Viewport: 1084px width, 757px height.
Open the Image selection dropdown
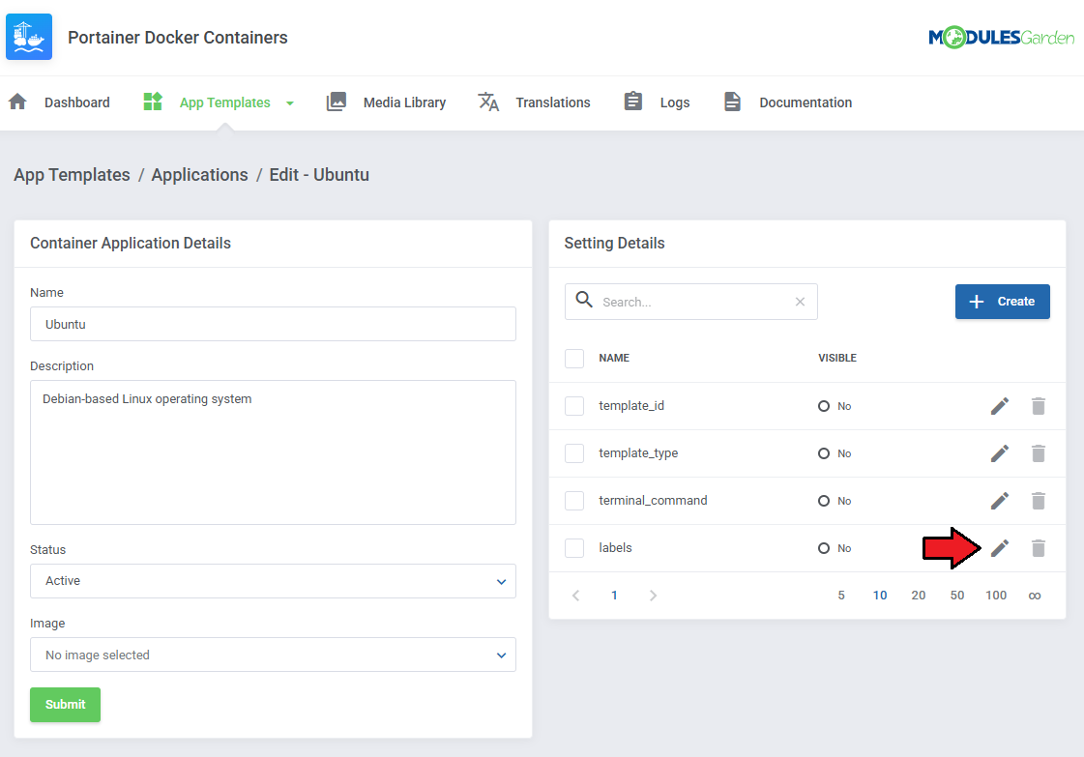pyautogui.click(x=273, y=655)
